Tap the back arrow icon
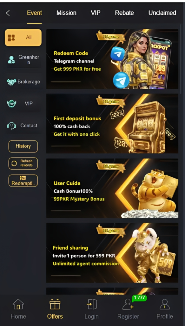This screenshot has height=326, width=185. [x=8, y=13]
